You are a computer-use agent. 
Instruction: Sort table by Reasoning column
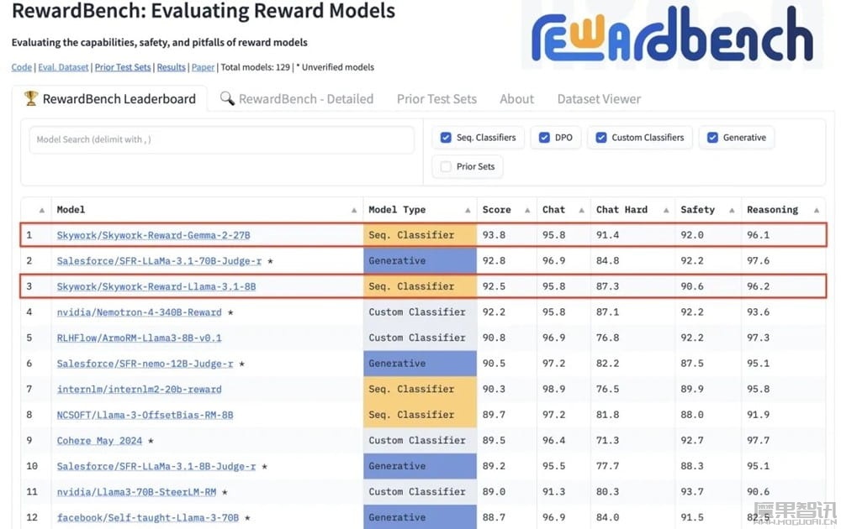[x=817, y=211]
